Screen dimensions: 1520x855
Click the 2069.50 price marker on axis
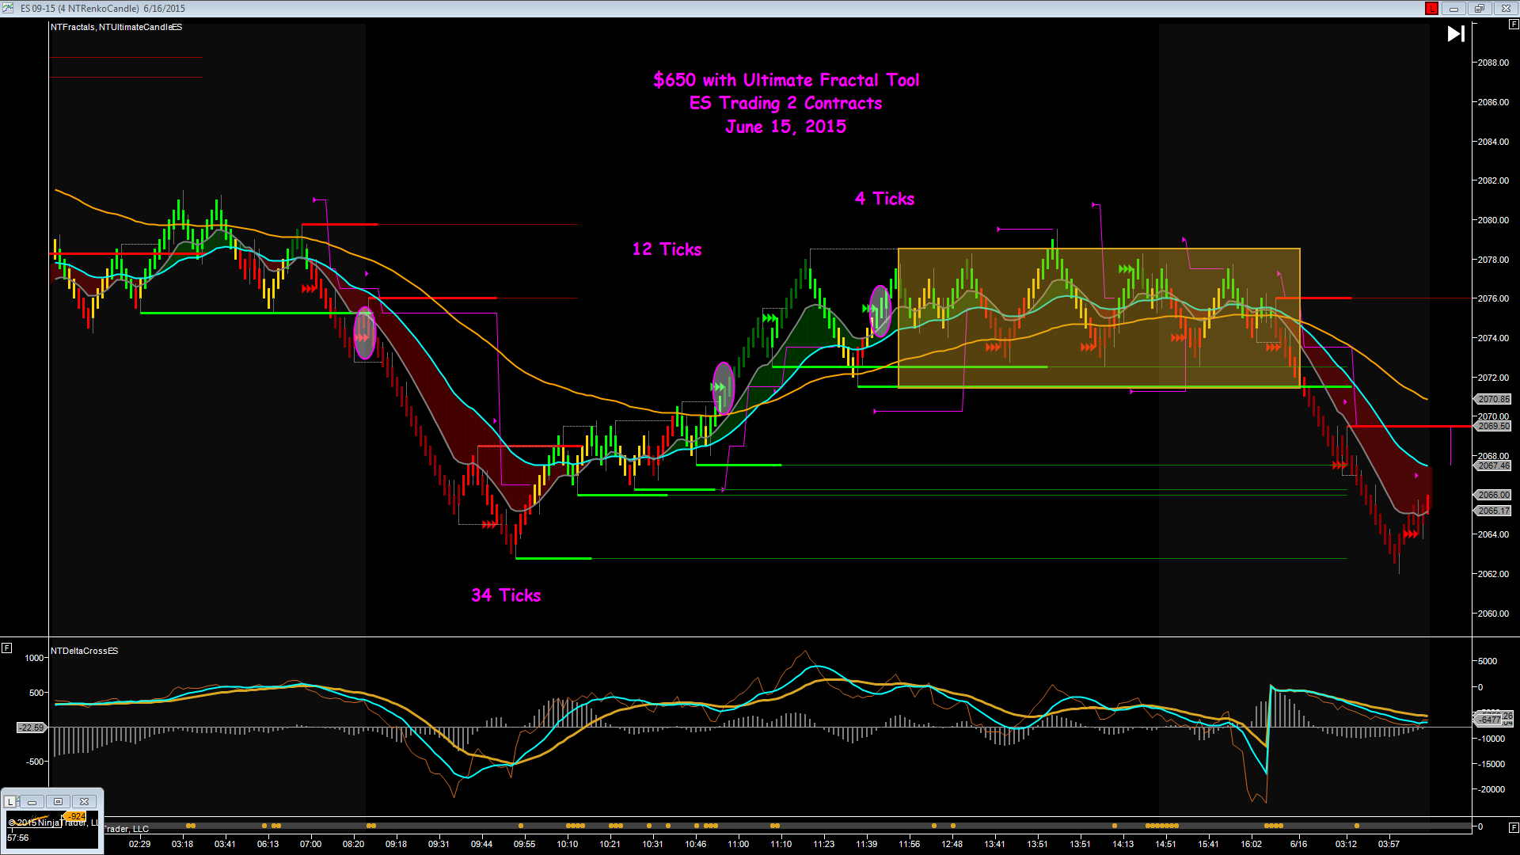click(x=1493, y=427)
